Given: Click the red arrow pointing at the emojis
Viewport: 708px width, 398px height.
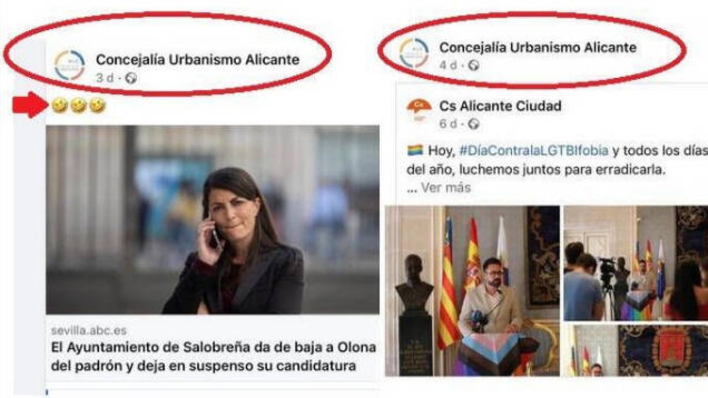Looking at the screenshot, I should [30, 105].
